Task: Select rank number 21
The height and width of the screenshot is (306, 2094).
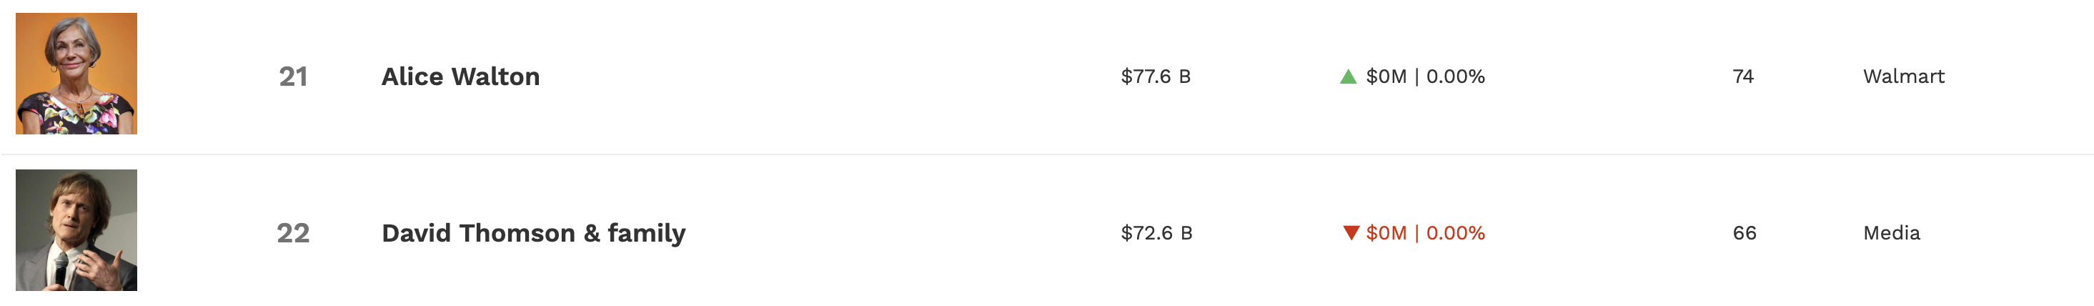Action: point(292,76)
